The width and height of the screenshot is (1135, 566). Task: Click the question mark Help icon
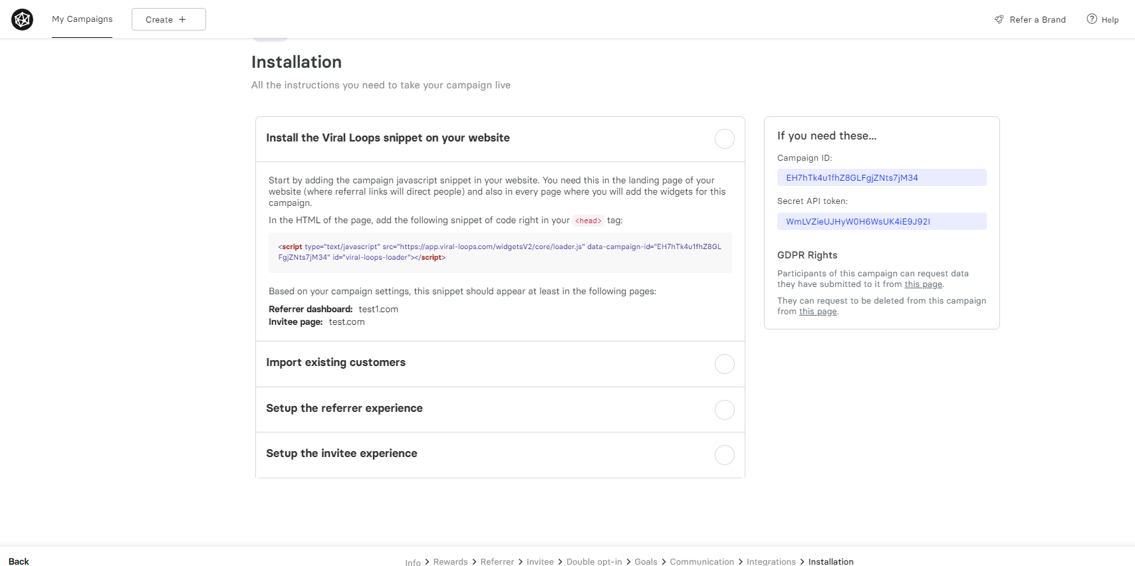pos(1092,19)
